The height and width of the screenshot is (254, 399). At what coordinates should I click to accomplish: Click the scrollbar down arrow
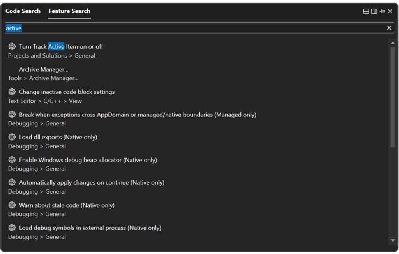tap(393, 241)
